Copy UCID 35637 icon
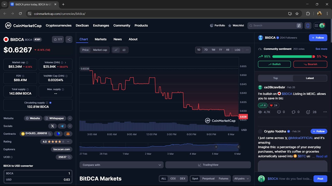This screenshot has width=332, height=186. 69,157
